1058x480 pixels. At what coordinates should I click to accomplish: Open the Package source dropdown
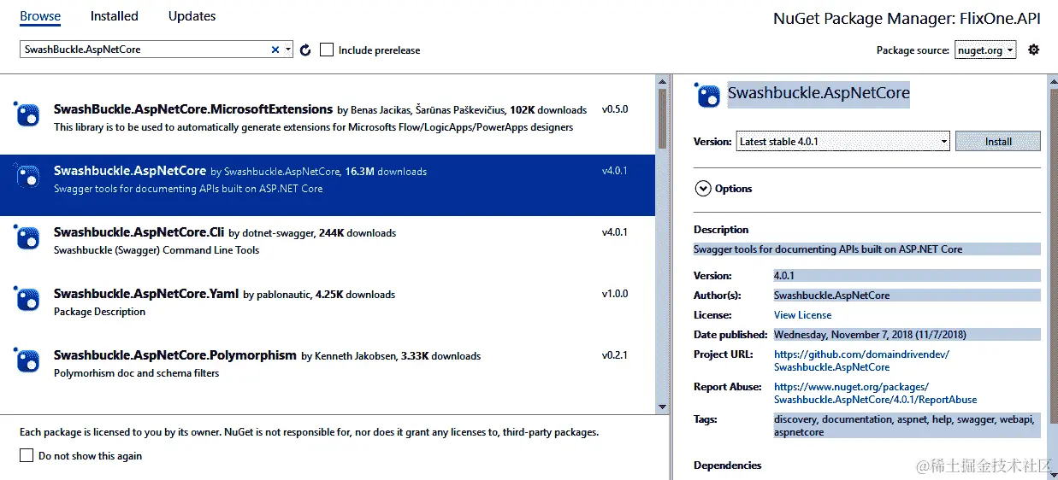pos(985,50)
